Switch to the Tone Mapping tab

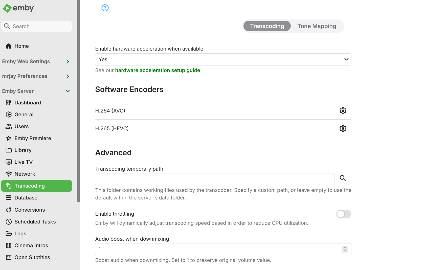point(317,26)
